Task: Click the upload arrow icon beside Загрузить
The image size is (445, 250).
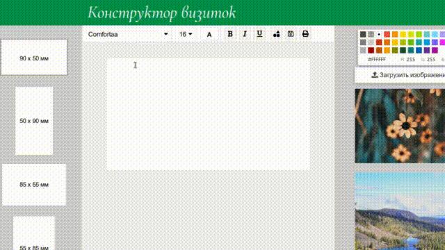Action: [x=375, y=75]
